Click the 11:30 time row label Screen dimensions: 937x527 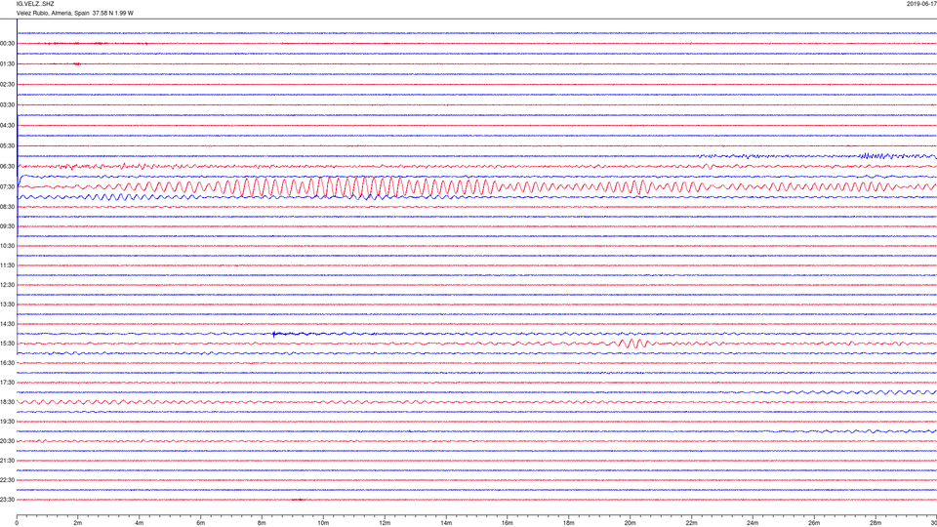tap(7, 265)
